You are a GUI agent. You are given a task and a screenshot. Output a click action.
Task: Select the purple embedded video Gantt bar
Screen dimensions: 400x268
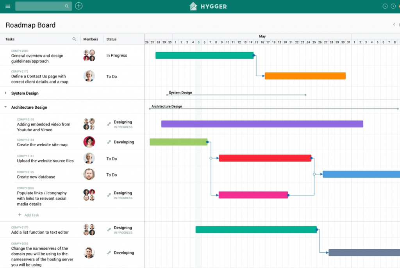coord(262,124)
